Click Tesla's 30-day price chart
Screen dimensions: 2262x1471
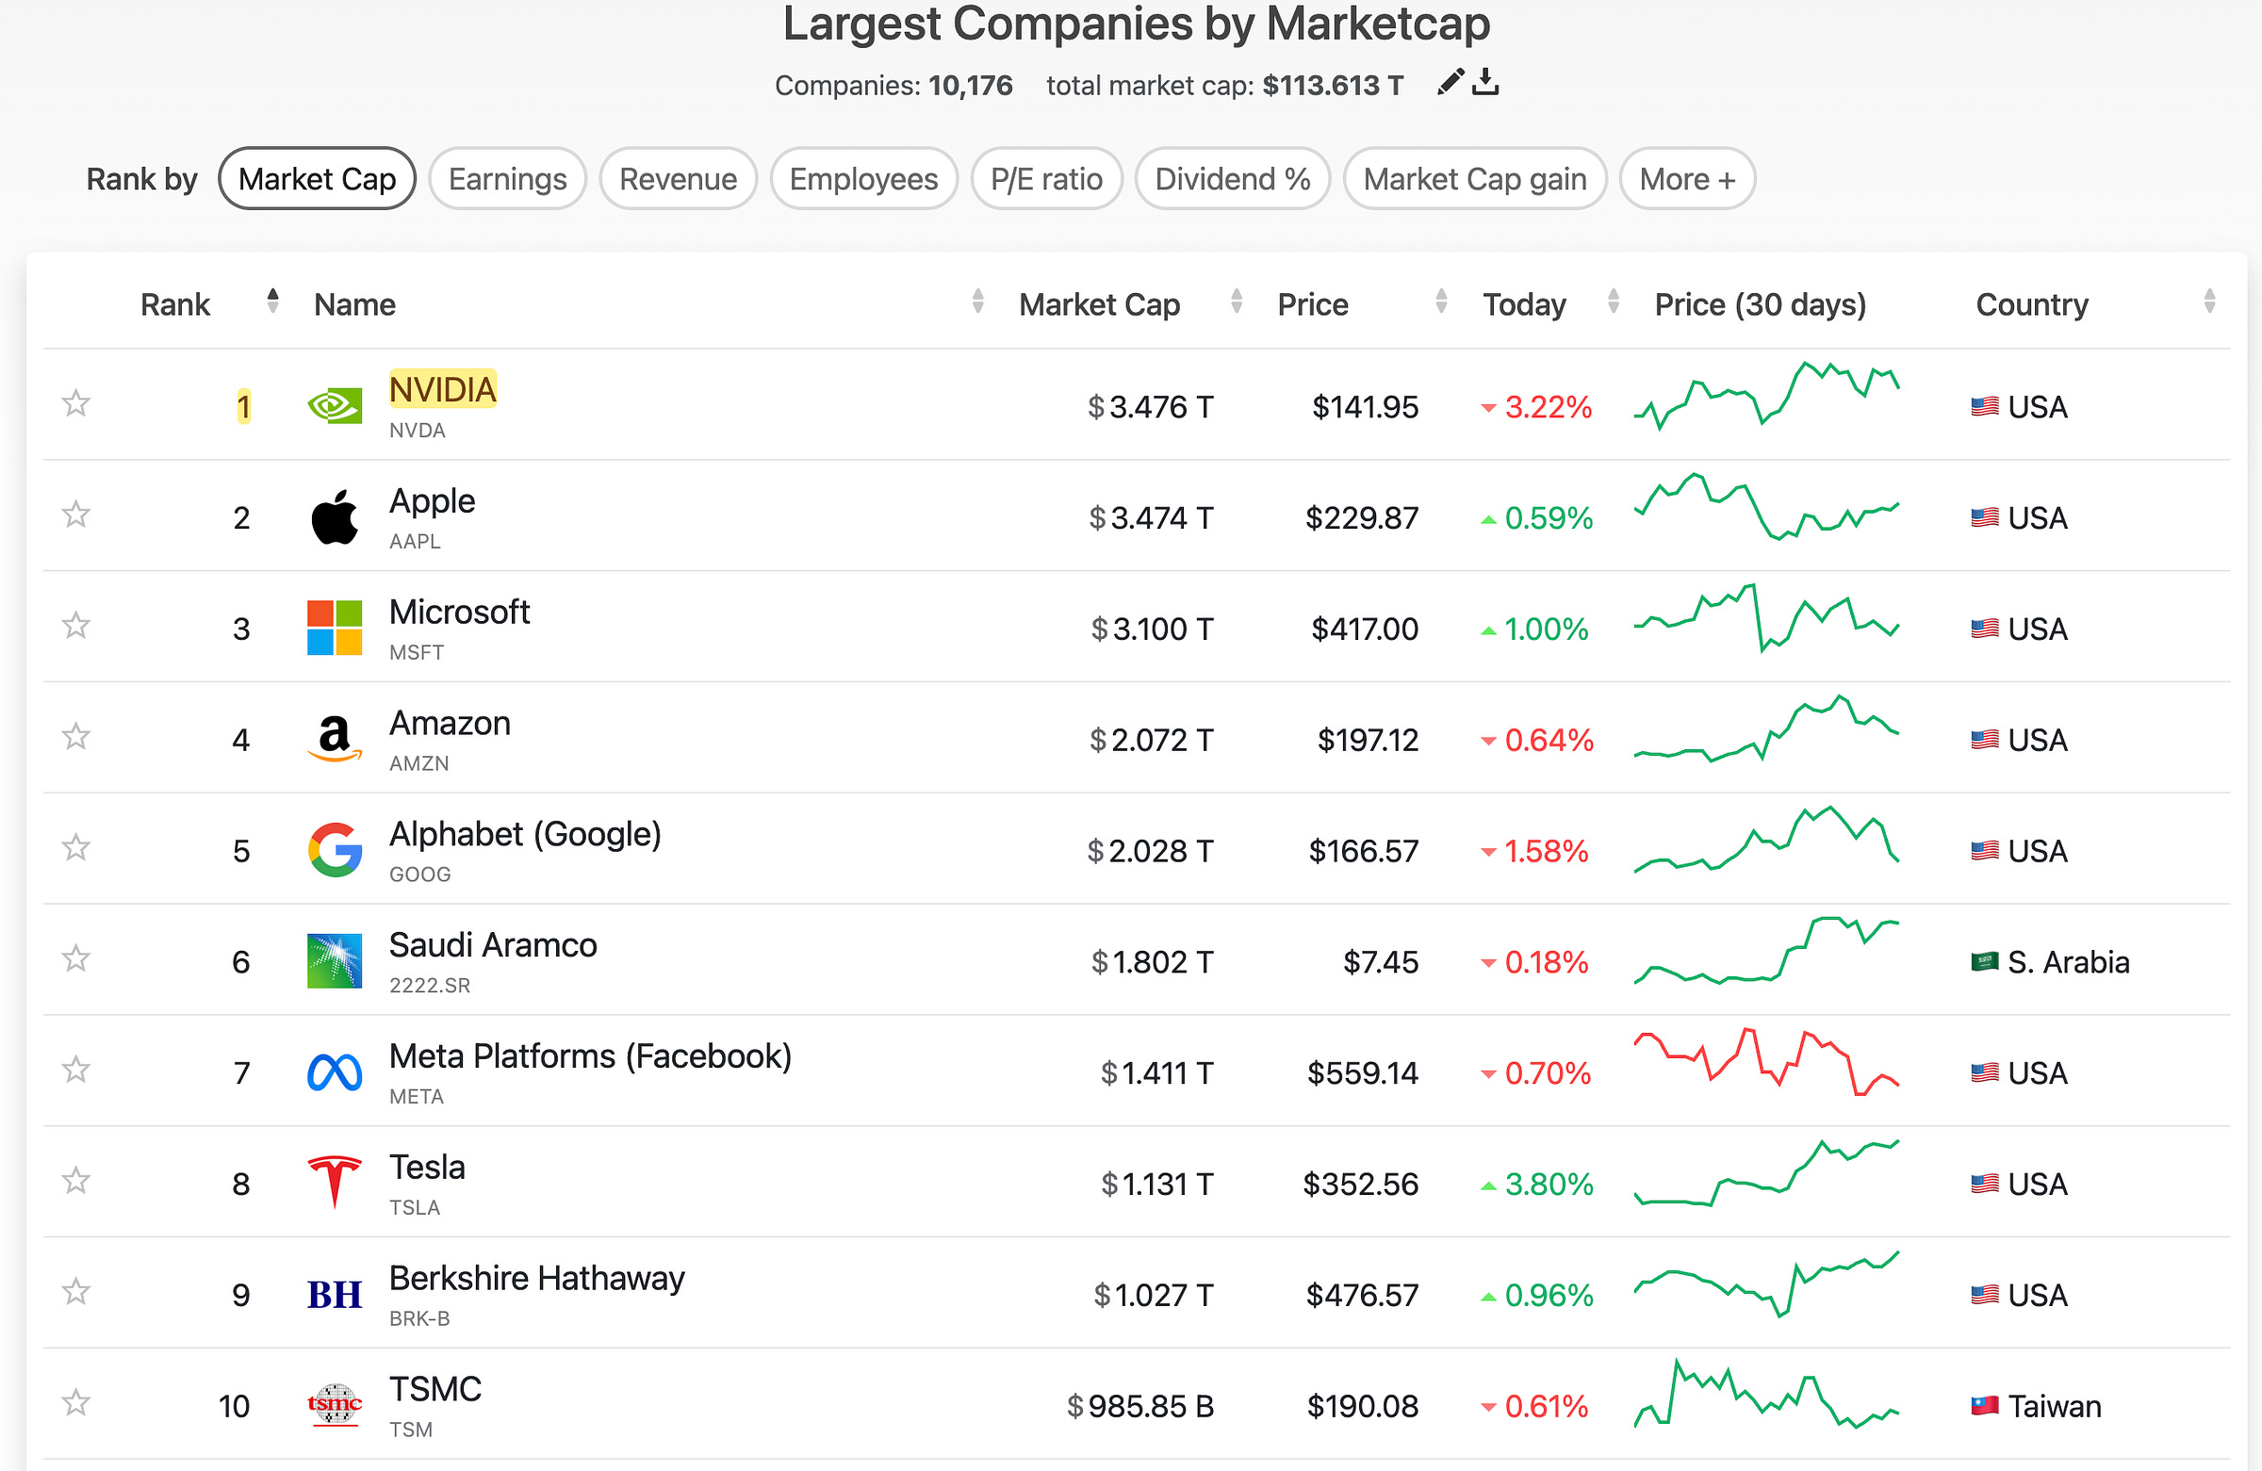1766,1172
